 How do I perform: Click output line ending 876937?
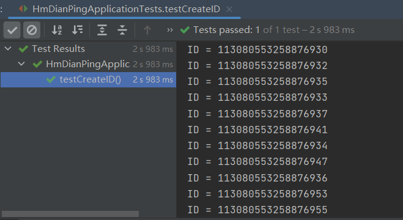pyautogui.click(x=257, y=114)
